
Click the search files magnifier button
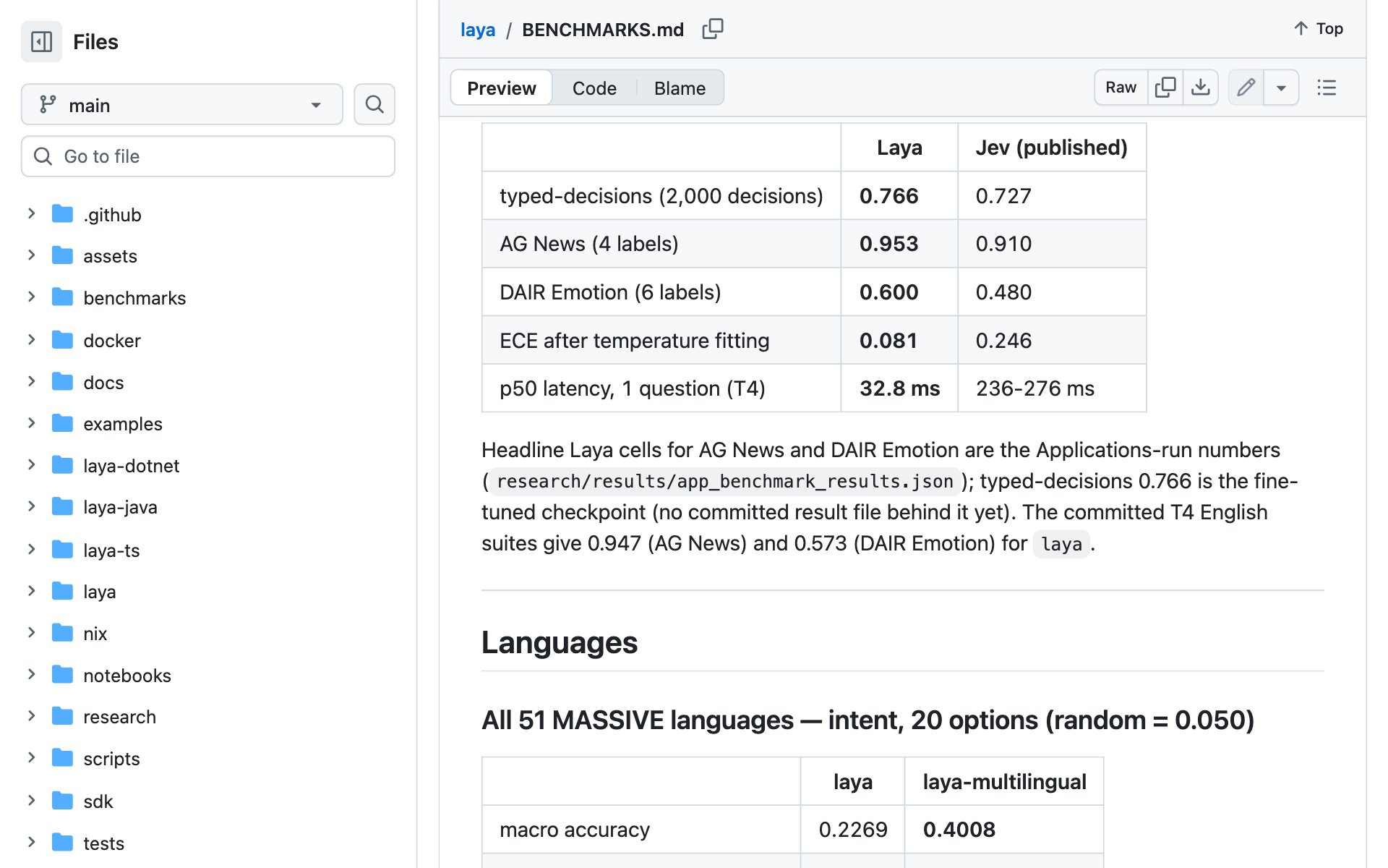click(x=374, y=105)
